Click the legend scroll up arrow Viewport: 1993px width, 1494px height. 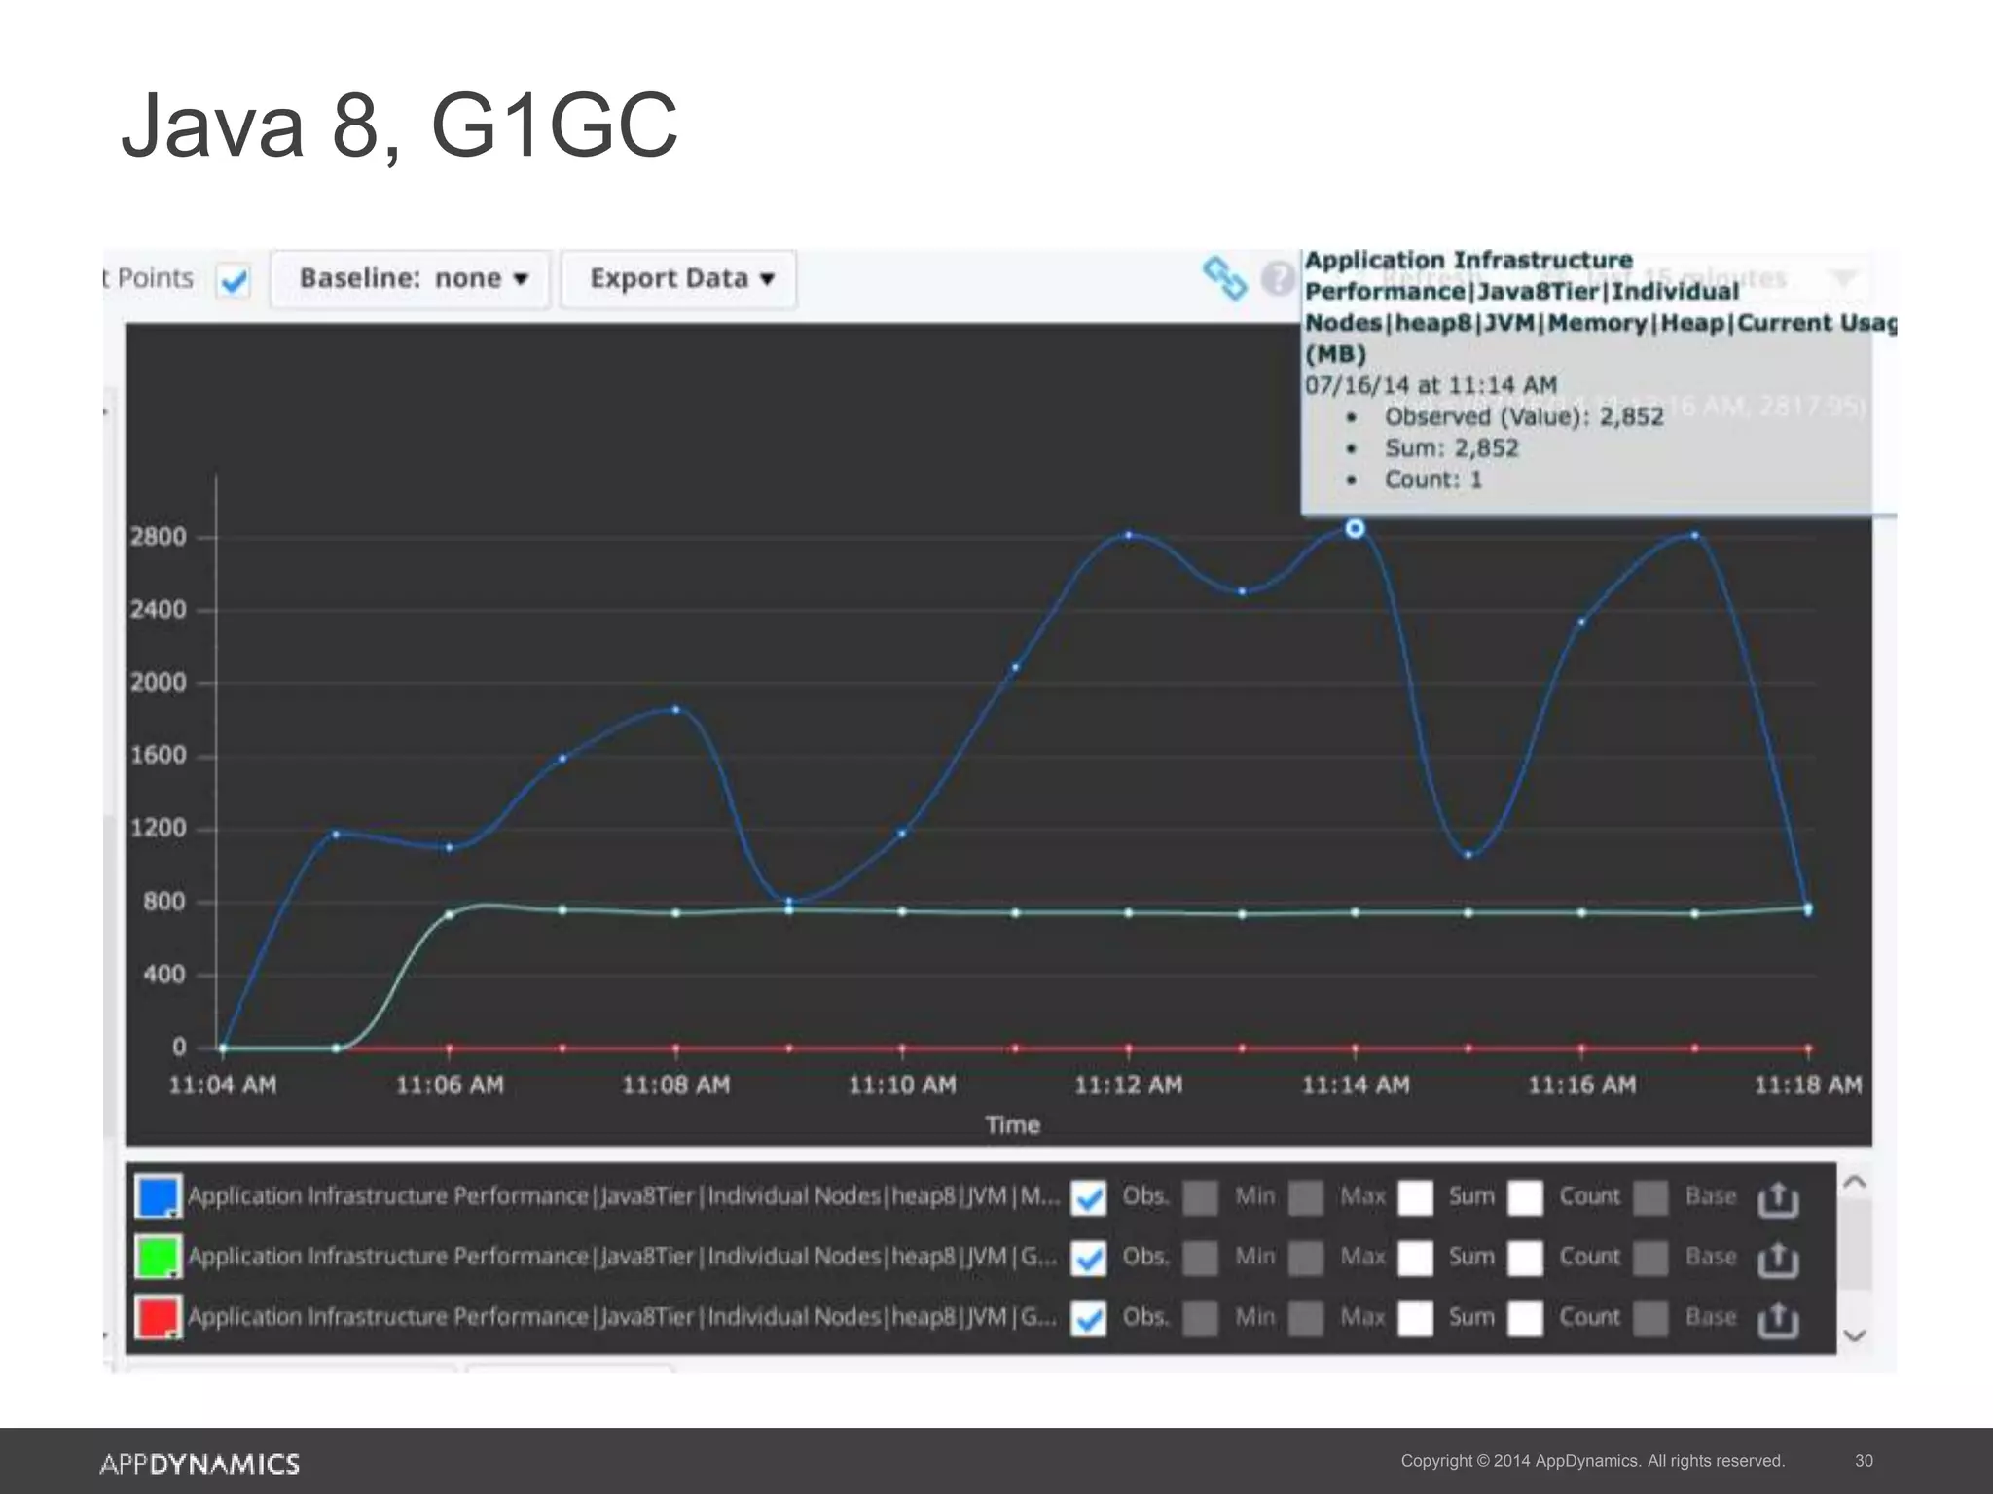(x=1855, y=1182)
